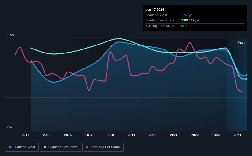Viewport: 252px width, 156px height.
Task: Click the 2024 label on the x-axis
Action: [x=237, y=135]
